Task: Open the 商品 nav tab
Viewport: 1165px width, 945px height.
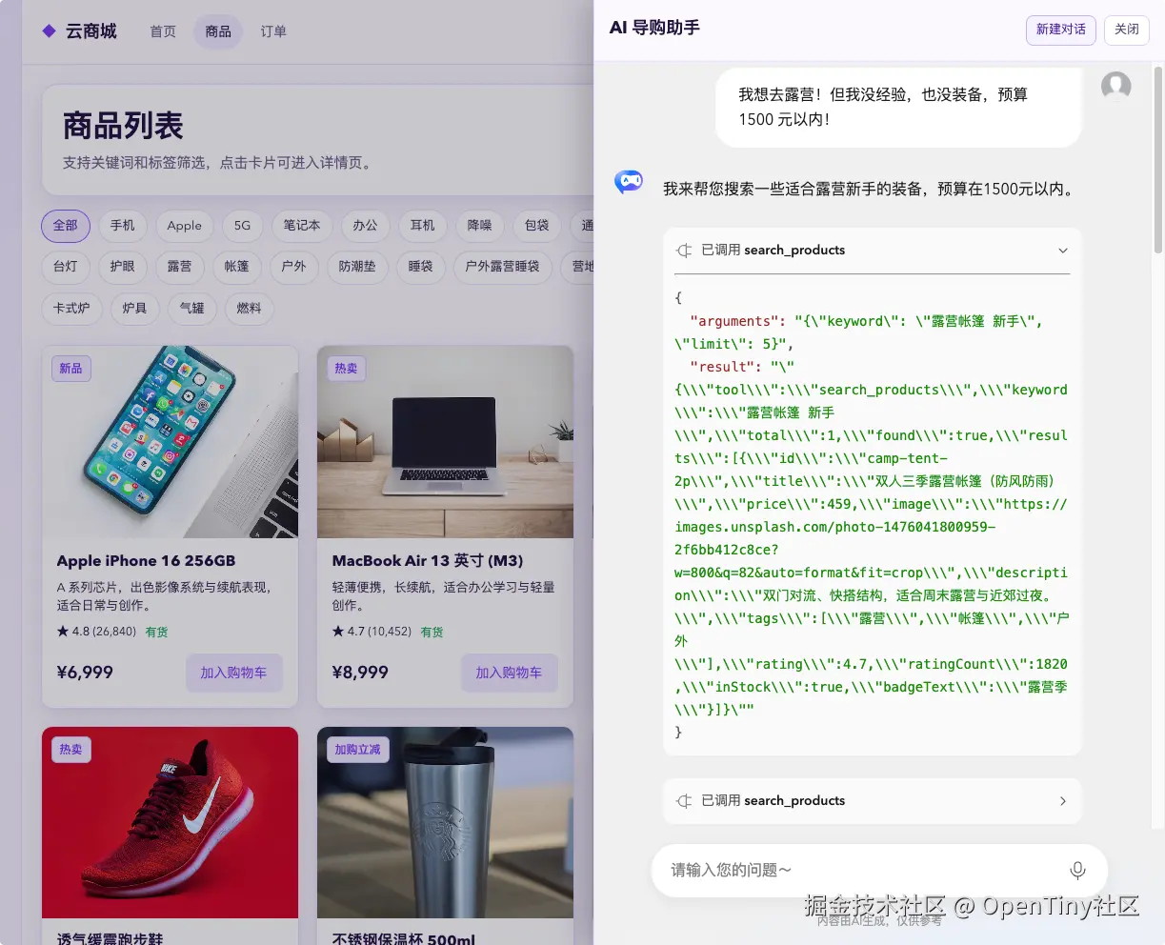Action: coord(218,31)
